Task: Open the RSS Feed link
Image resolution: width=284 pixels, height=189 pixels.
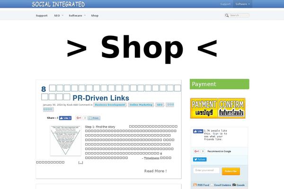Action: [202, 185]
